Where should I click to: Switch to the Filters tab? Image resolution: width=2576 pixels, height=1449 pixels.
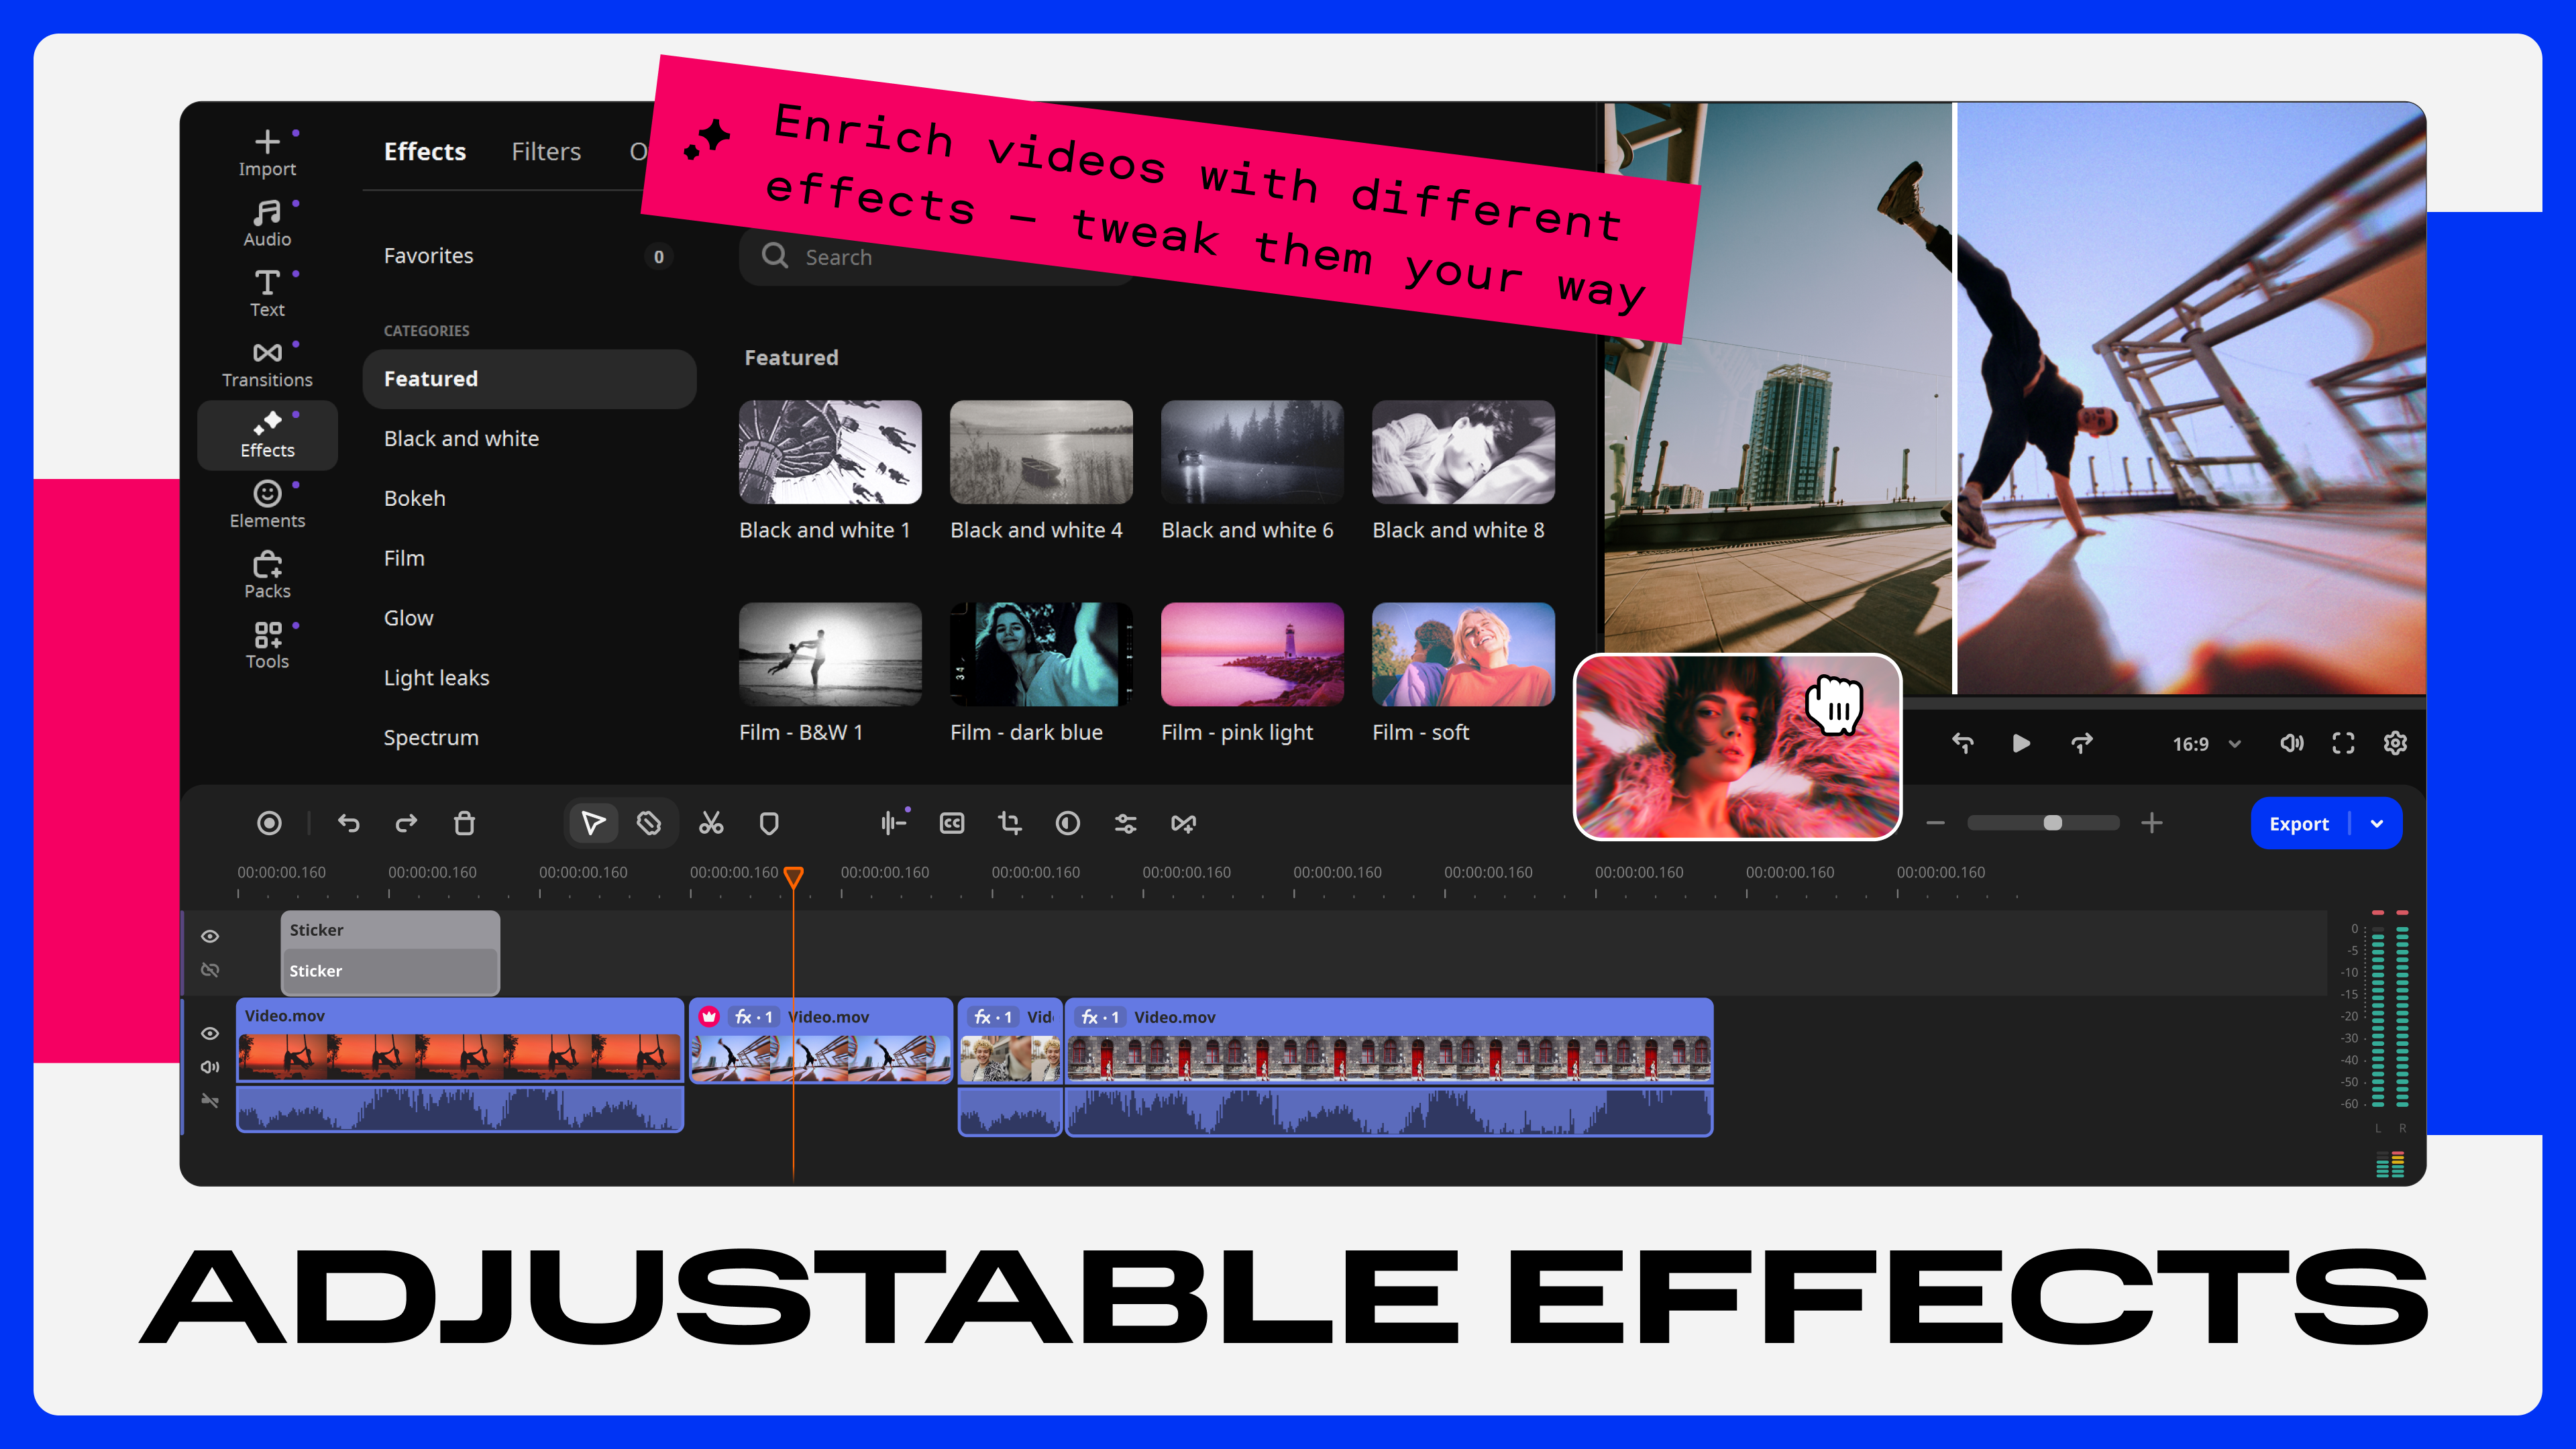click(546, 151)
